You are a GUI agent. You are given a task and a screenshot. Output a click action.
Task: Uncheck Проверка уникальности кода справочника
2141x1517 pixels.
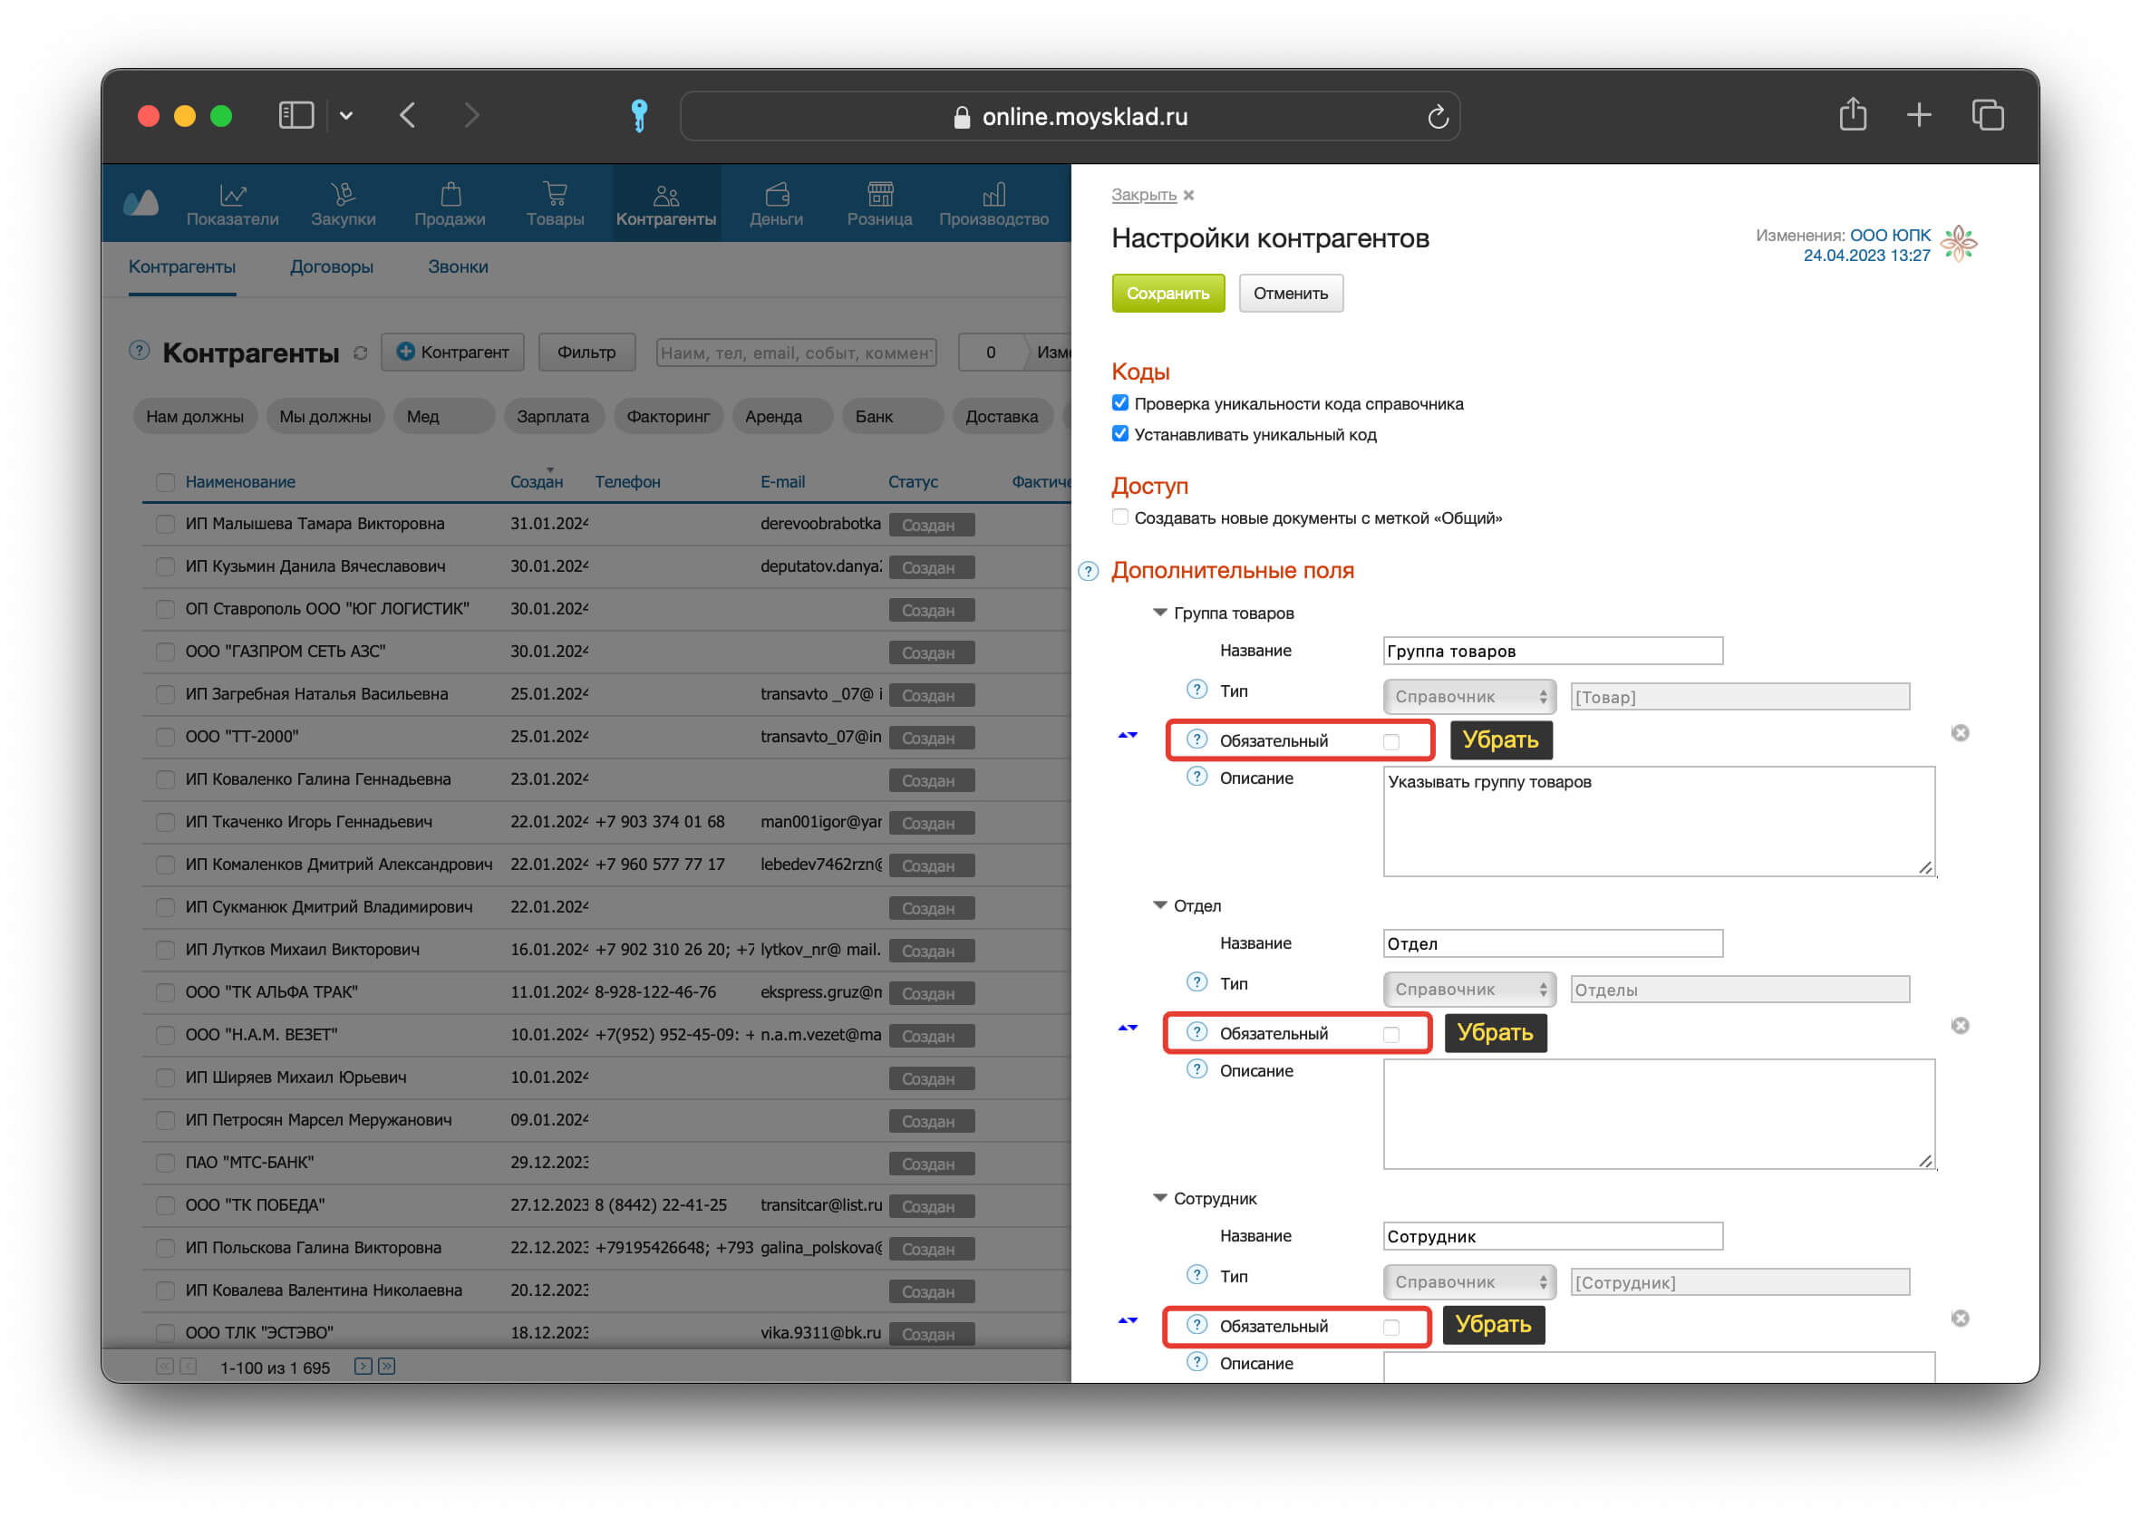point(1120,403)
